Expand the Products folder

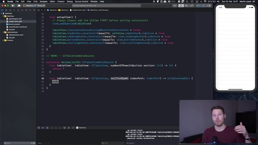click(x=3, y=40)
